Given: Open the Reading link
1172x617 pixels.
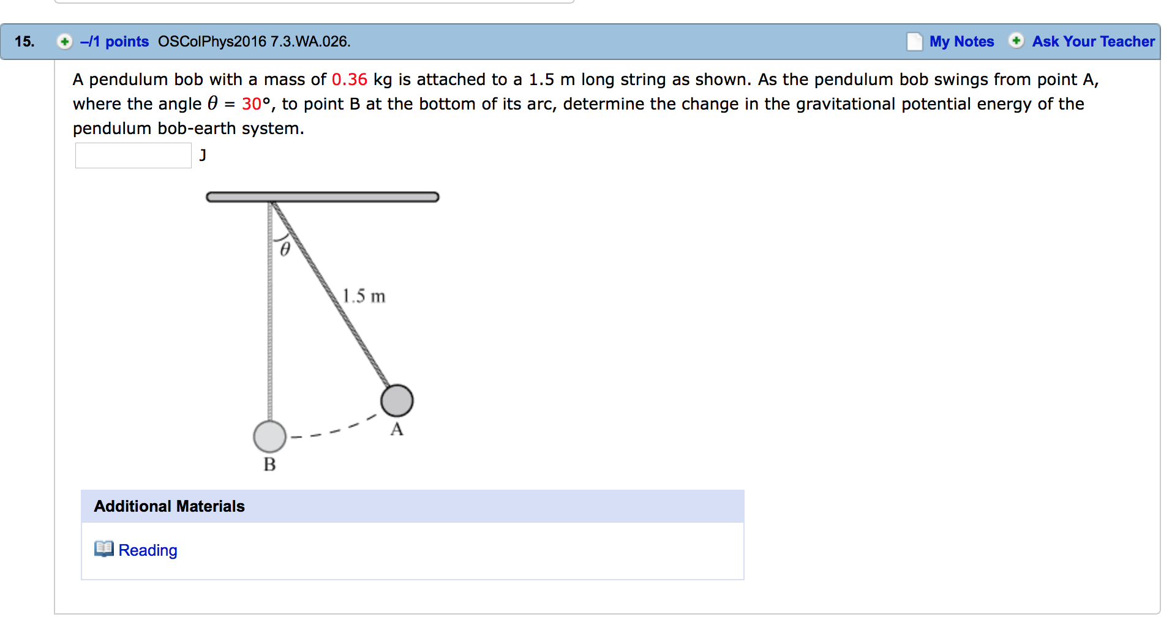Looking at the screenshot, I should click(x=148, y=550).
